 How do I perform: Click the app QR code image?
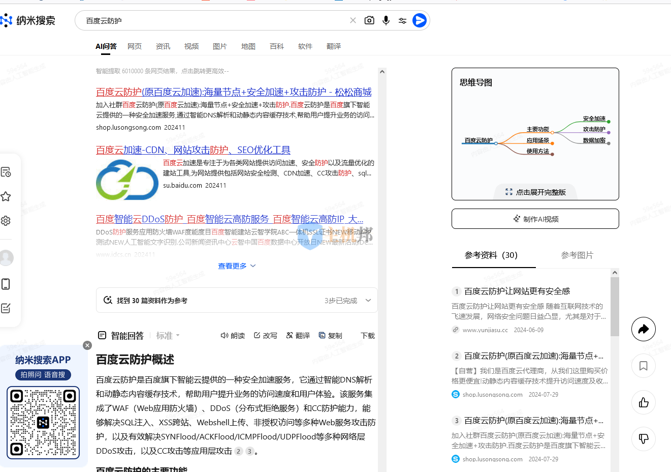click(x=43, y=423)
